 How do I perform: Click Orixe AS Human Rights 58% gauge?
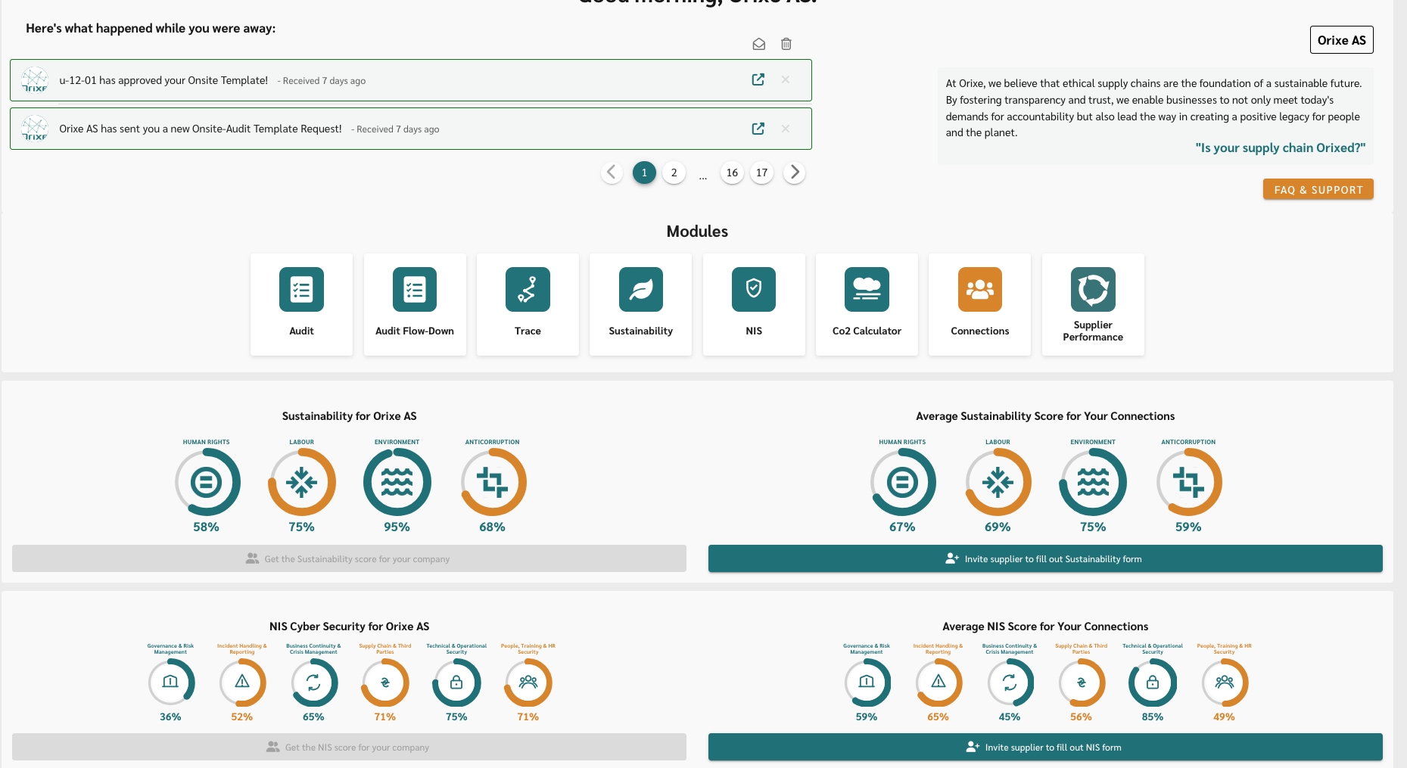[207, 482]
